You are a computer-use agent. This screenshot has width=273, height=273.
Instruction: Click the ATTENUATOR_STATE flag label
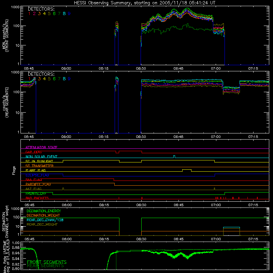pos(41,147)
